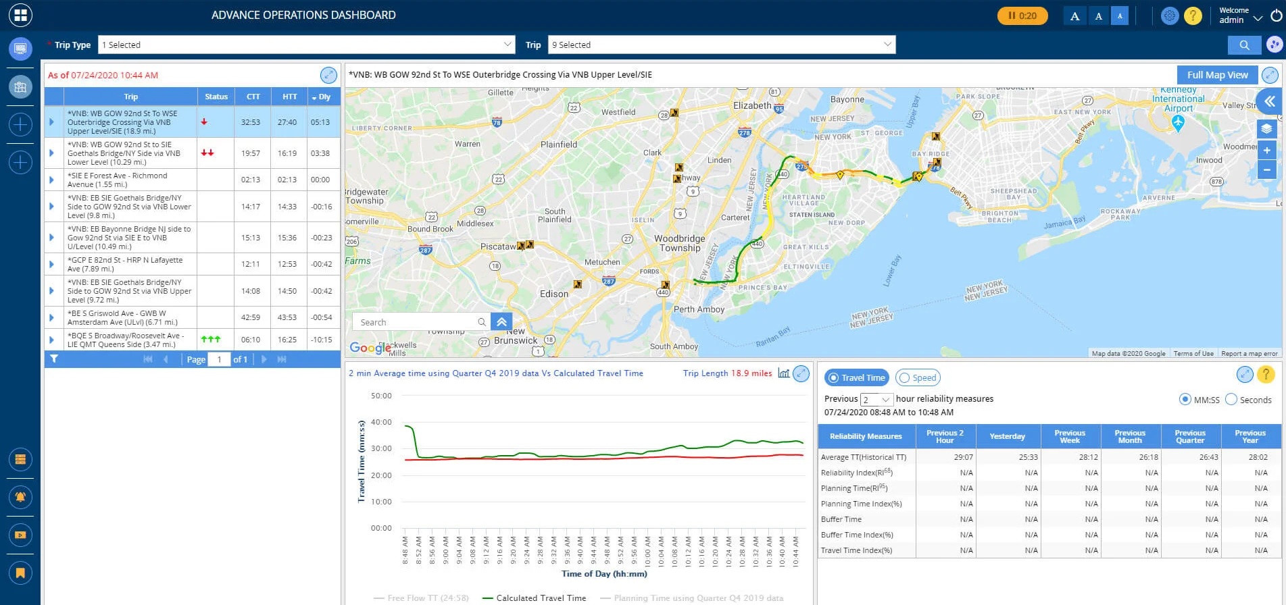Open settings gear icon in header
Viewport: 1286px width, 605px height.
pos(1170,16)
